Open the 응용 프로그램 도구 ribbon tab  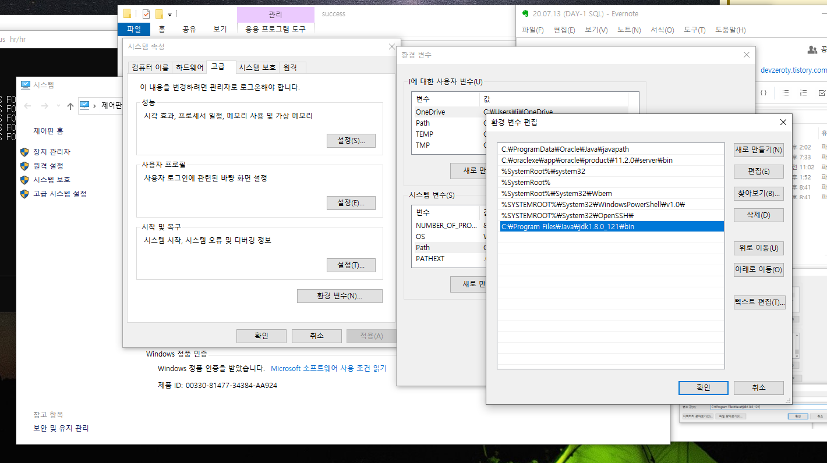click(x=275, y=29)
